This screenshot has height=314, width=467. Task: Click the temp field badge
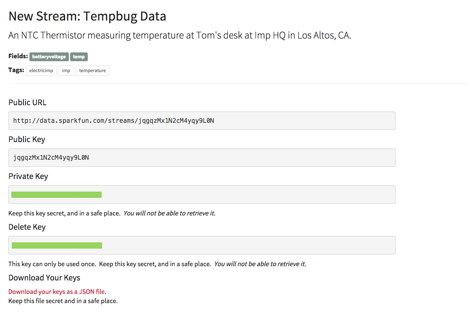coord(79,57)
